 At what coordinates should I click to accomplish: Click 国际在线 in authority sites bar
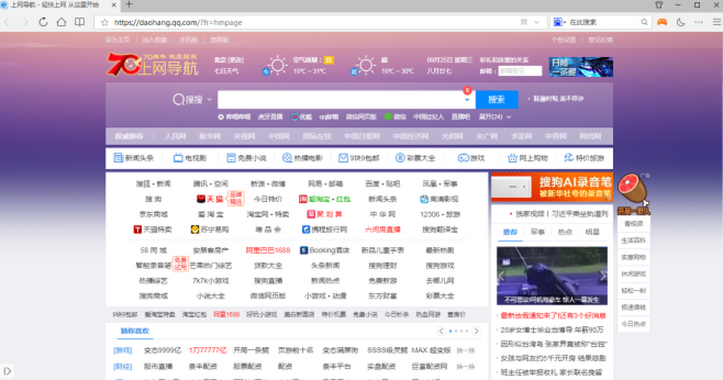(318, 136)
